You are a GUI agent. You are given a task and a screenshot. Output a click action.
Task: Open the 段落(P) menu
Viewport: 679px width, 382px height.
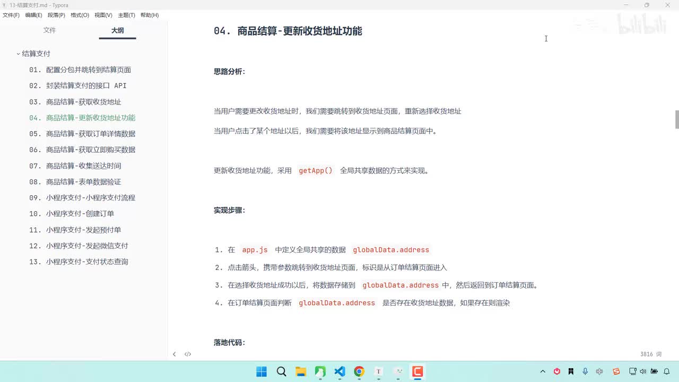pyautogui.click(x=57, y=15)
